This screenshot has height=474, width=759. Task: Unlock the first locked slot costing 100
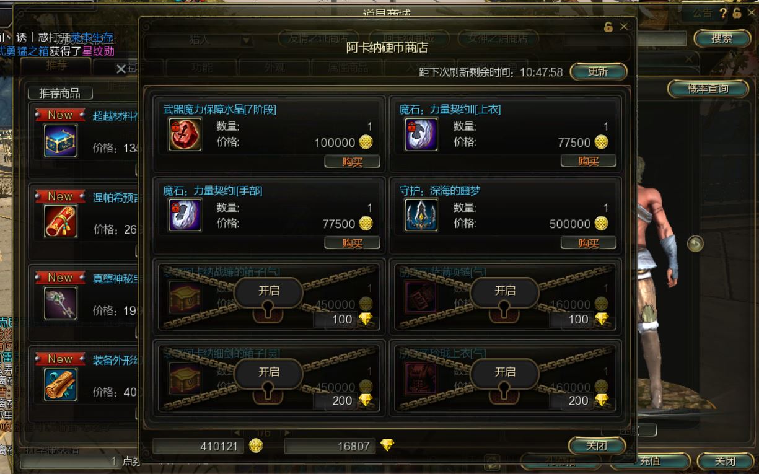tap(268, 290)
